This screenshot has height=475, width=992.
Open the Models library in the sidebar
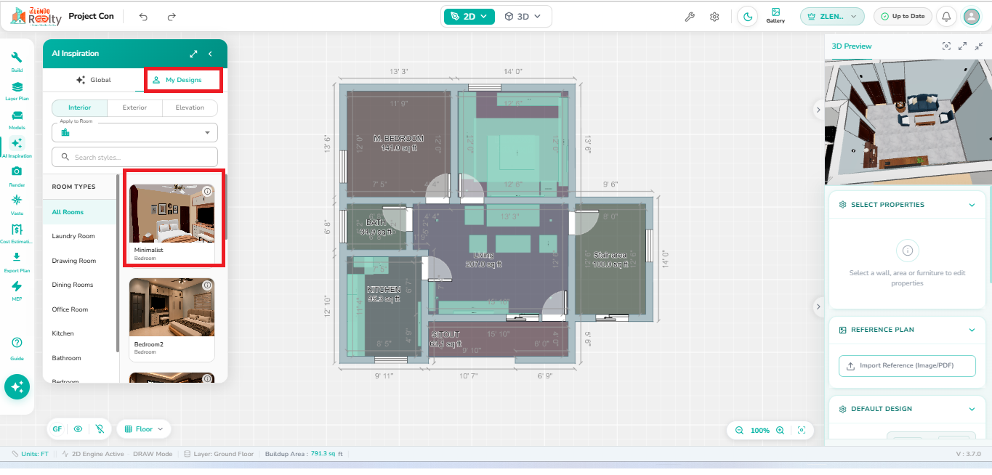coord(17,119)
